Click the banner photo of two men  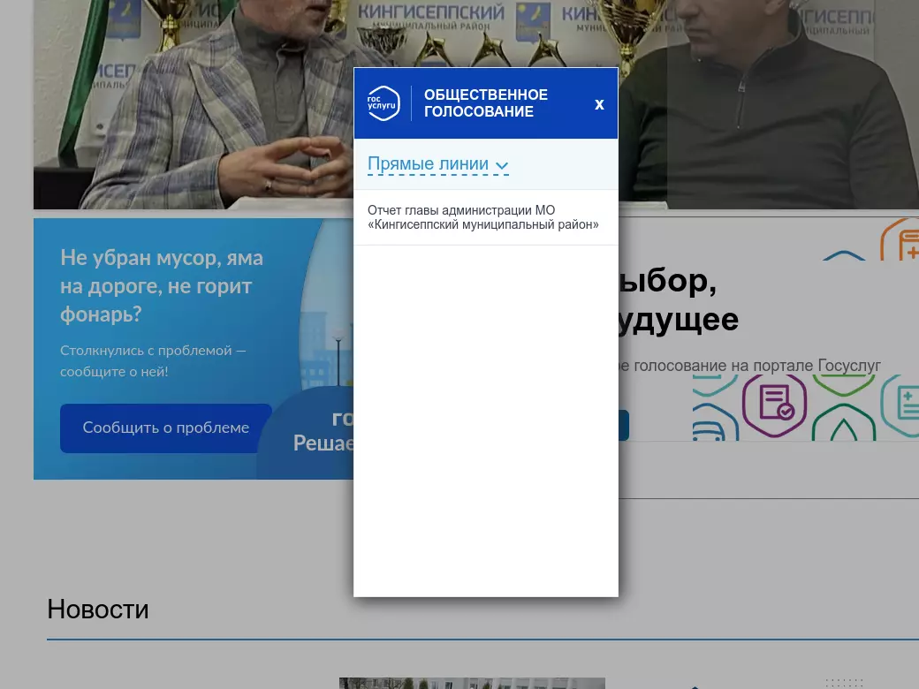coord(476,104)
